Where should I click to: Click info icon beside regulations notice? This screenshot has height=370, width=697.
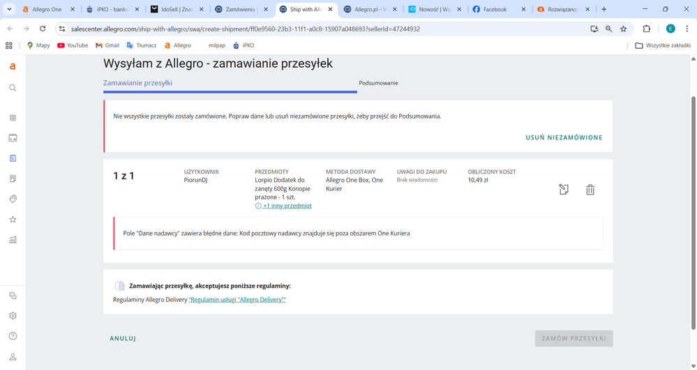[x=119, y=286]
